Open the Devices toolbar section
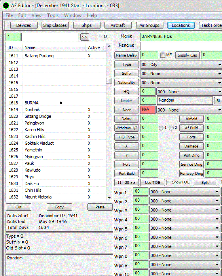Image resolution: width=222 pixels, height=276 pixels. tap(24, 25)
